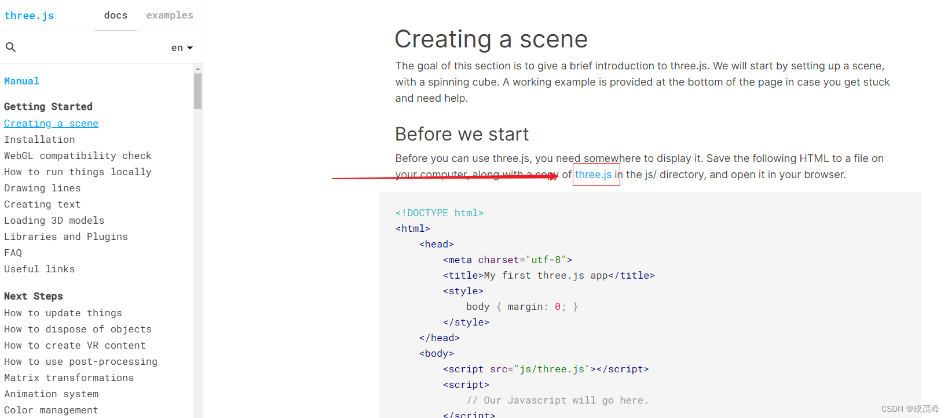Screen dimensions: 948x418
Task: Open the 'en' language dropdown
Action: coord(182,47)
